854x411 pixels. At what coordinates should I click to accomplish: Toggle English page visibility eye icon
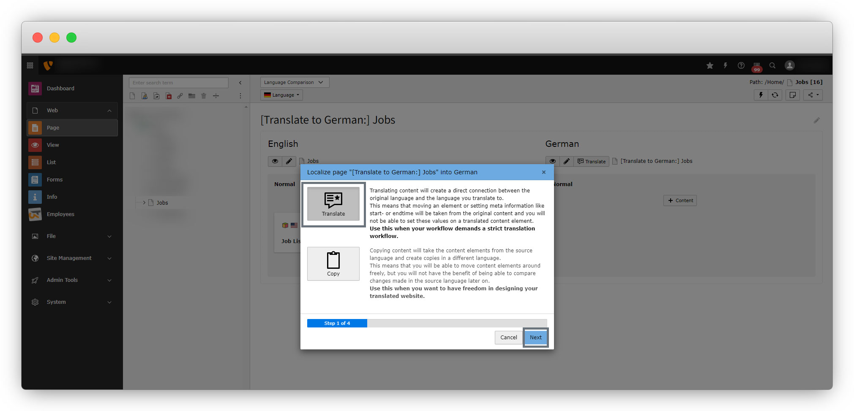pyautogui.click(x=275, y=161)
